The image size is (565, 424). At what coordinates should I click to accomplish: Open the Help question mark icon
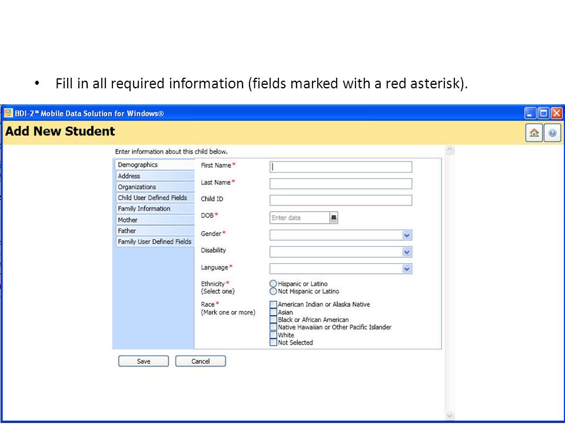552,132
